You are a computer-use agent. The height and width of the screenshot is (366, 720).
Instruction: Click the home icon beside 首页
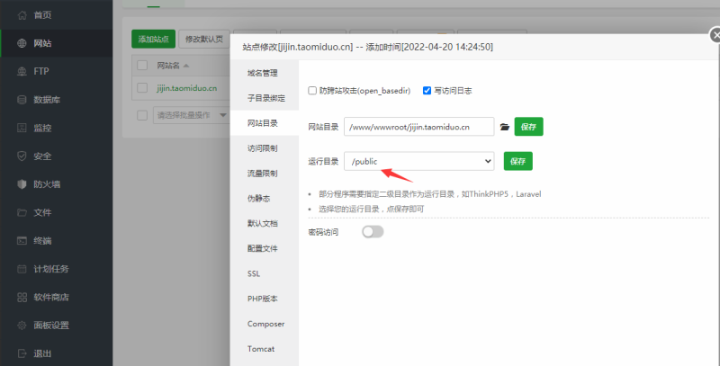[22, 15]
